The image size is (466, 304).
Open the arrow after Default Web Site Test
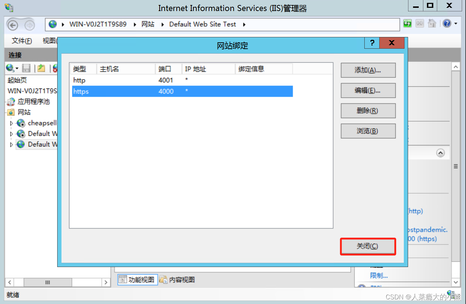tap(244, 25)
